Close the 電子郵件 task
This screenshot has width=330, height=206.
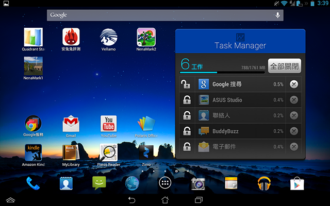coord(294,147)
